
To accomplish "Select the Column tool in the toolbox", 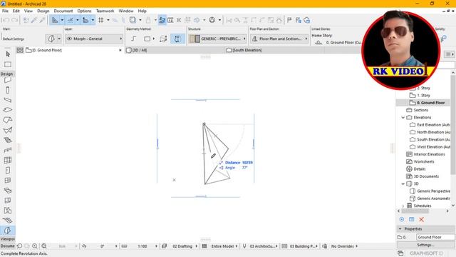I will pos(8,90).
